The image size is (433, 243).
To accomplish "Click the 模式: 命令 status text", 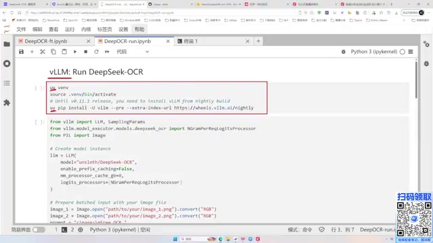I will coord(300,230).
